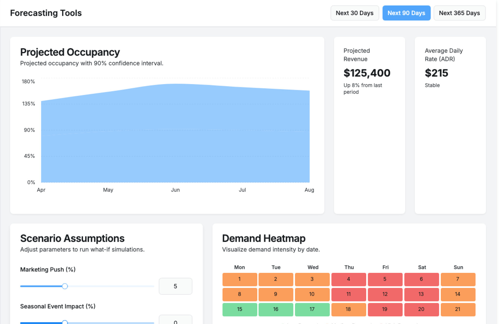Select heatmap day 4 on Thursday

click(x=349, y=279)
